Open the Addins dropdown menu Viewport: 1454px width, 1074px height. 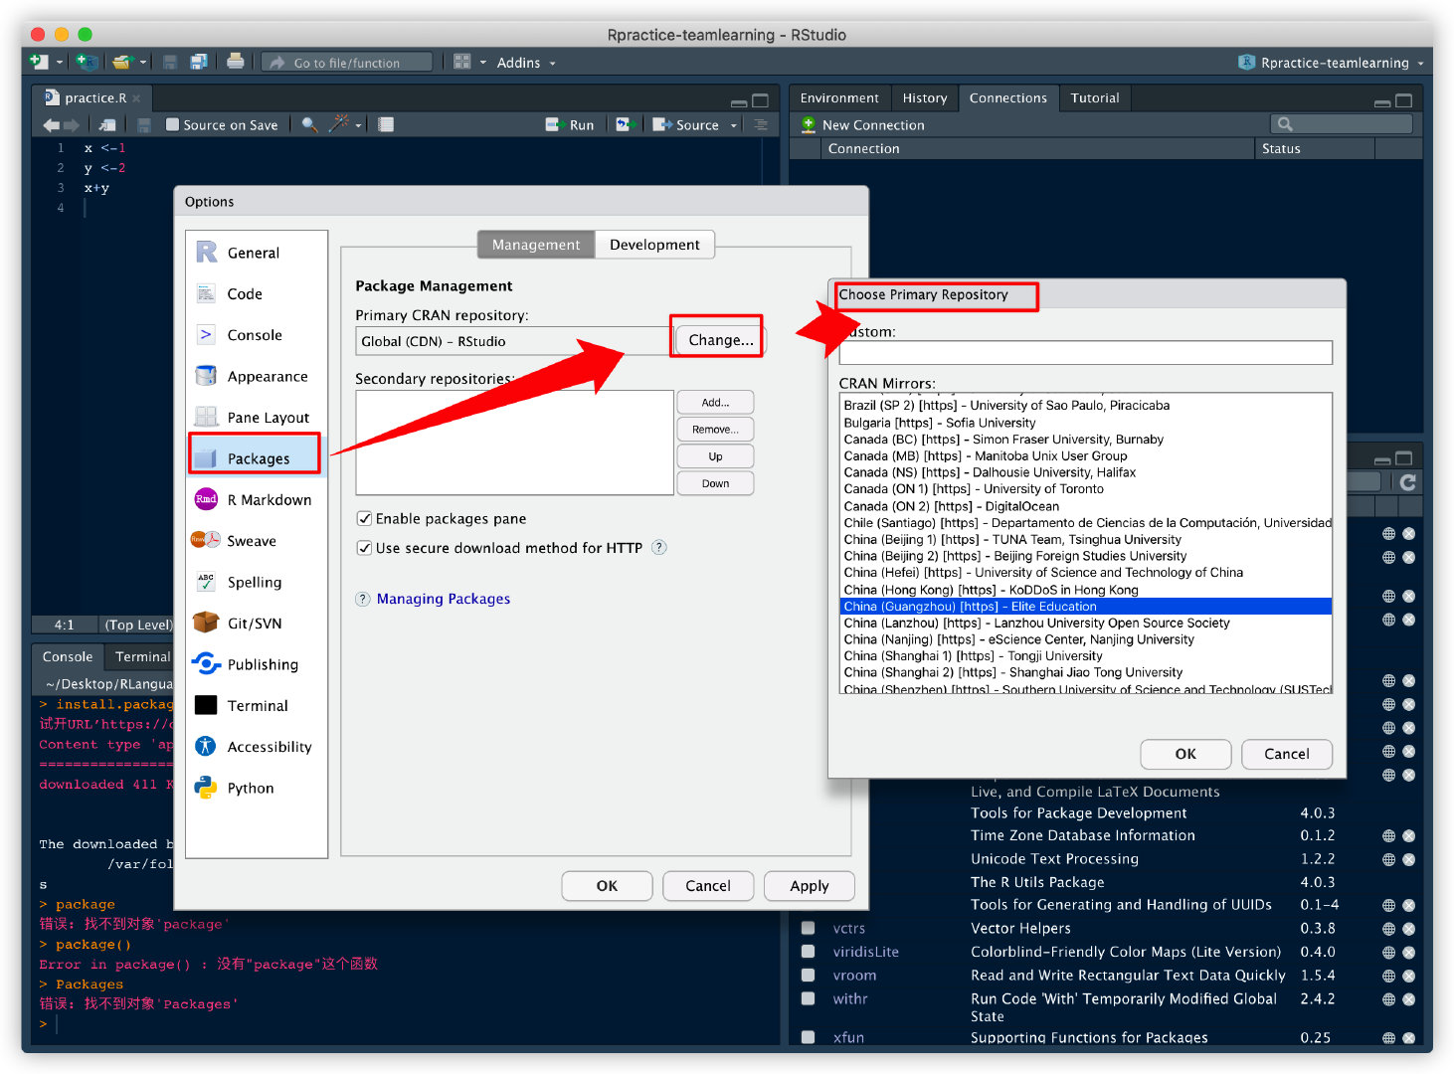(526, 63)
